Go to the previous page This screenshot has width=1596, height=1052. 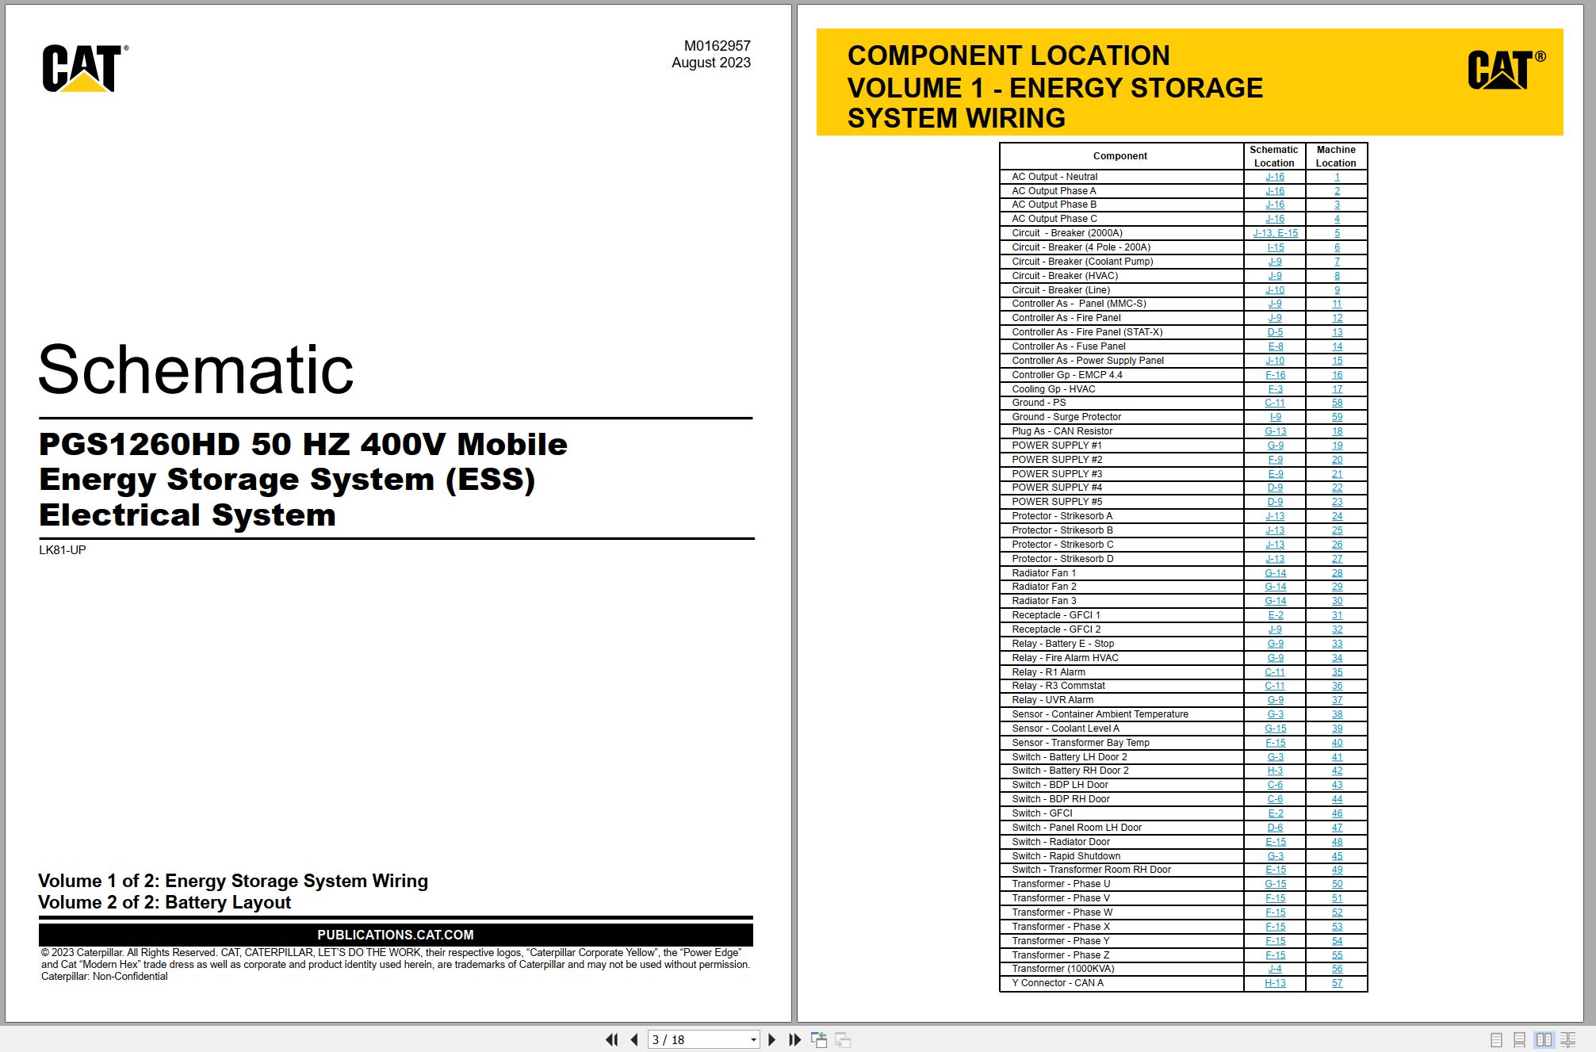coord(634,1039)
